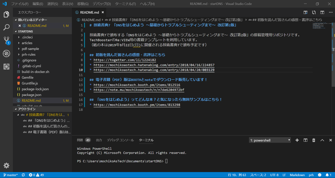Screen dimensions: 335x178
Task: Click booth.pm/items/813298 link on line 17
Action: pos(137,105)
